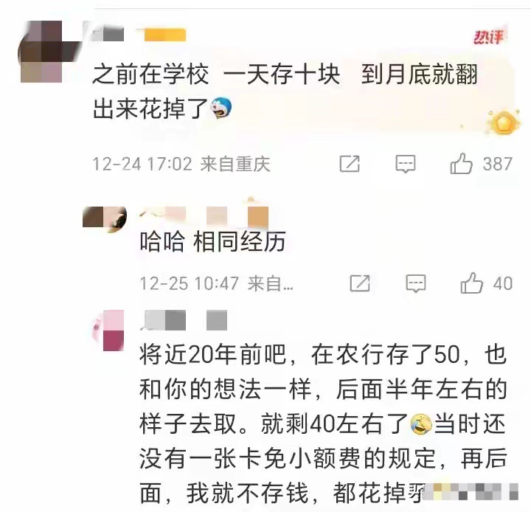Viewport: 531px width, 512px height.
Task: Tap the Doraemon emoji in the first comment
Action: pos(221,108)
